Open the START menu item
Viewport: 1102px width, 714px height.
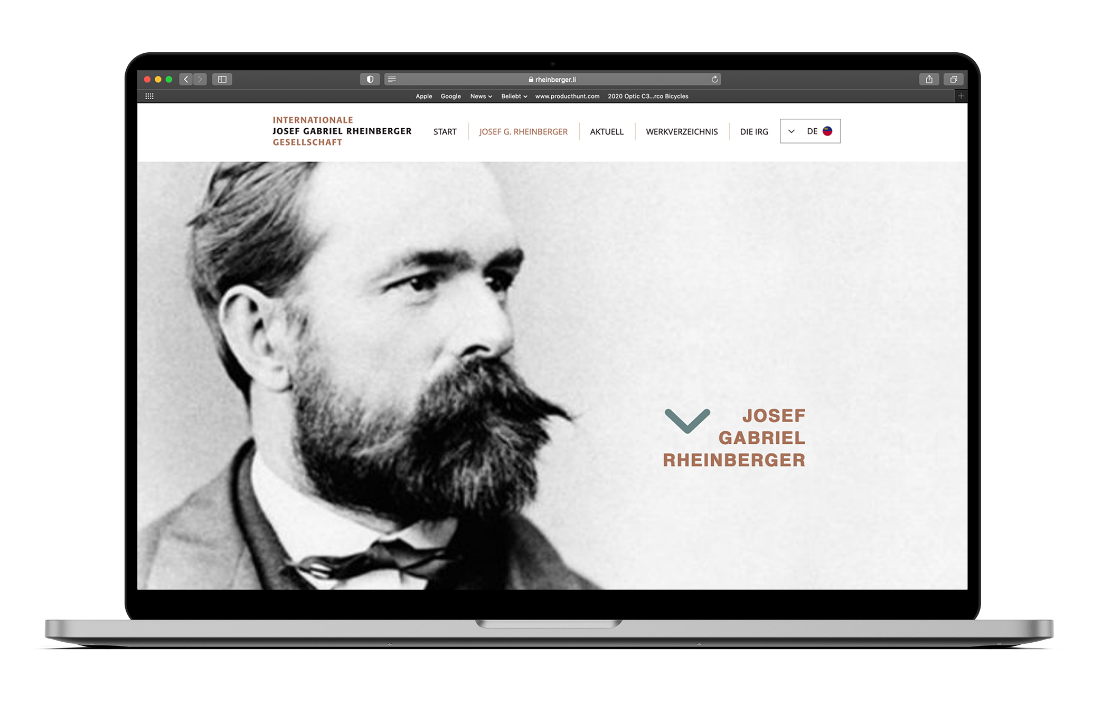(x=445, y=132)
